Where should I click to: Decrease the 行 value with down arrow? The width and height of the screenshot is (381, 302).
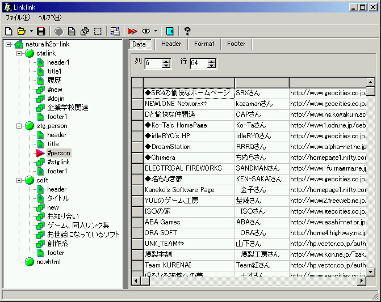(212, 66)
